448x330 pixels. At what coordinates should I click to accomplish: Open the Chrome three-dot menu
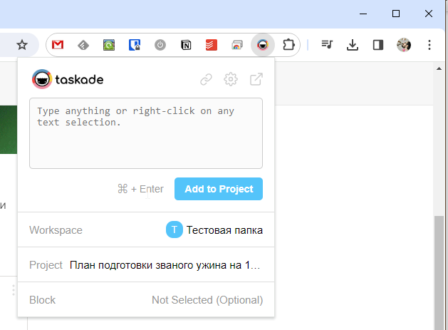pyautogui.click(x=429, y=45)
